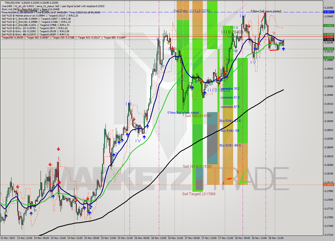Click the green 0.20365 price tag
335x241 pixels.
click(x=329, y=34)
